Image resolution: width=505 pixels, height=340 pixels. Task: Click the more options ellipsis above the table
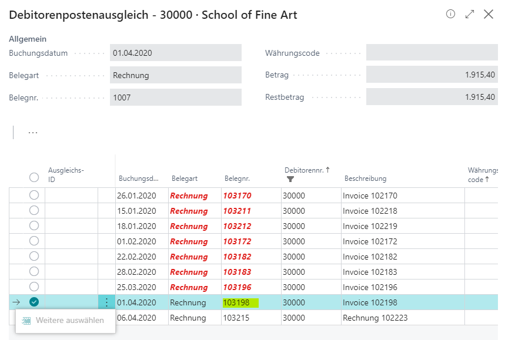coord(33,133)
